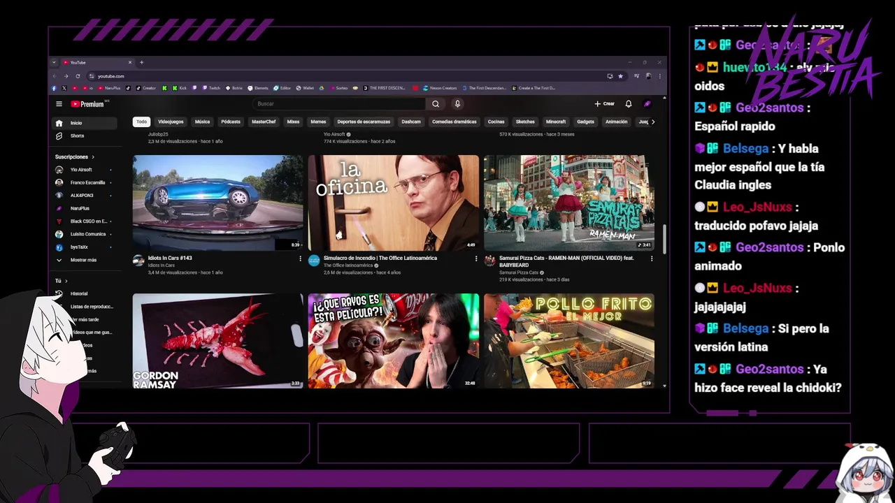This screenshot has height=503, width=895.
Task: Open the NaruPlus subscription channel
Action: [85, 208]
